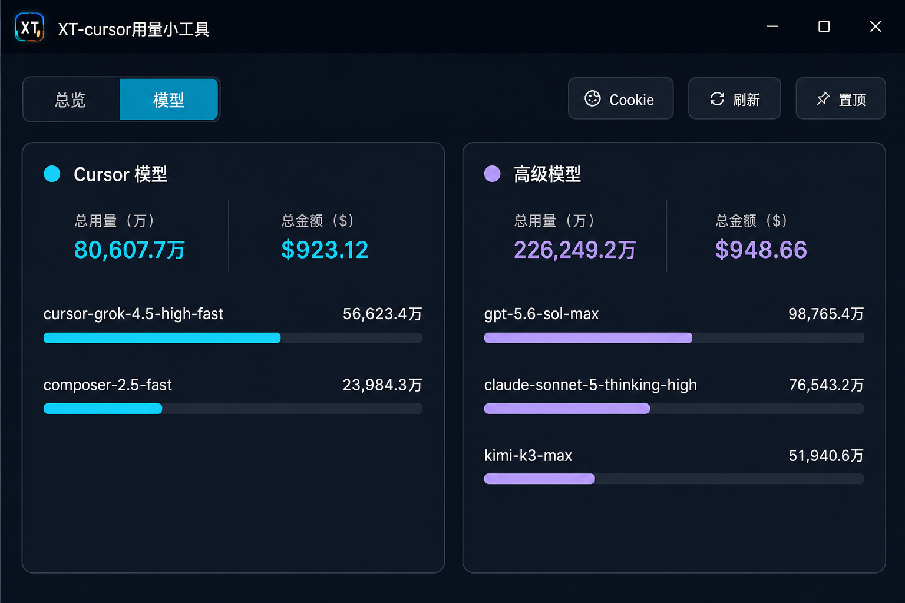This screenshot has width=905, height=603.
Task: Click the cursor-grok-4.5-high-fast model name
Action: [x=133, y=314]
